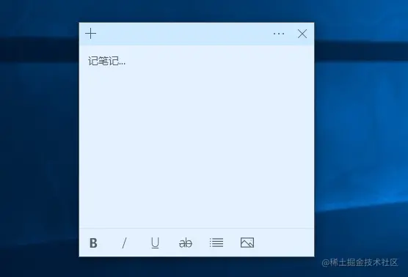This screenshot has width=408, height=277.
Task: Toggle underline formatting
Action: coord(155,243)
